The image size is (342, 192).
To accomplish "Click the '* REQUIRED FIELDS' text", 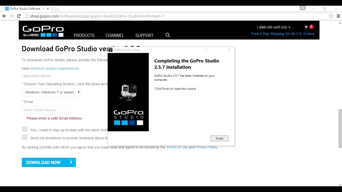I will tap(36, 76).
